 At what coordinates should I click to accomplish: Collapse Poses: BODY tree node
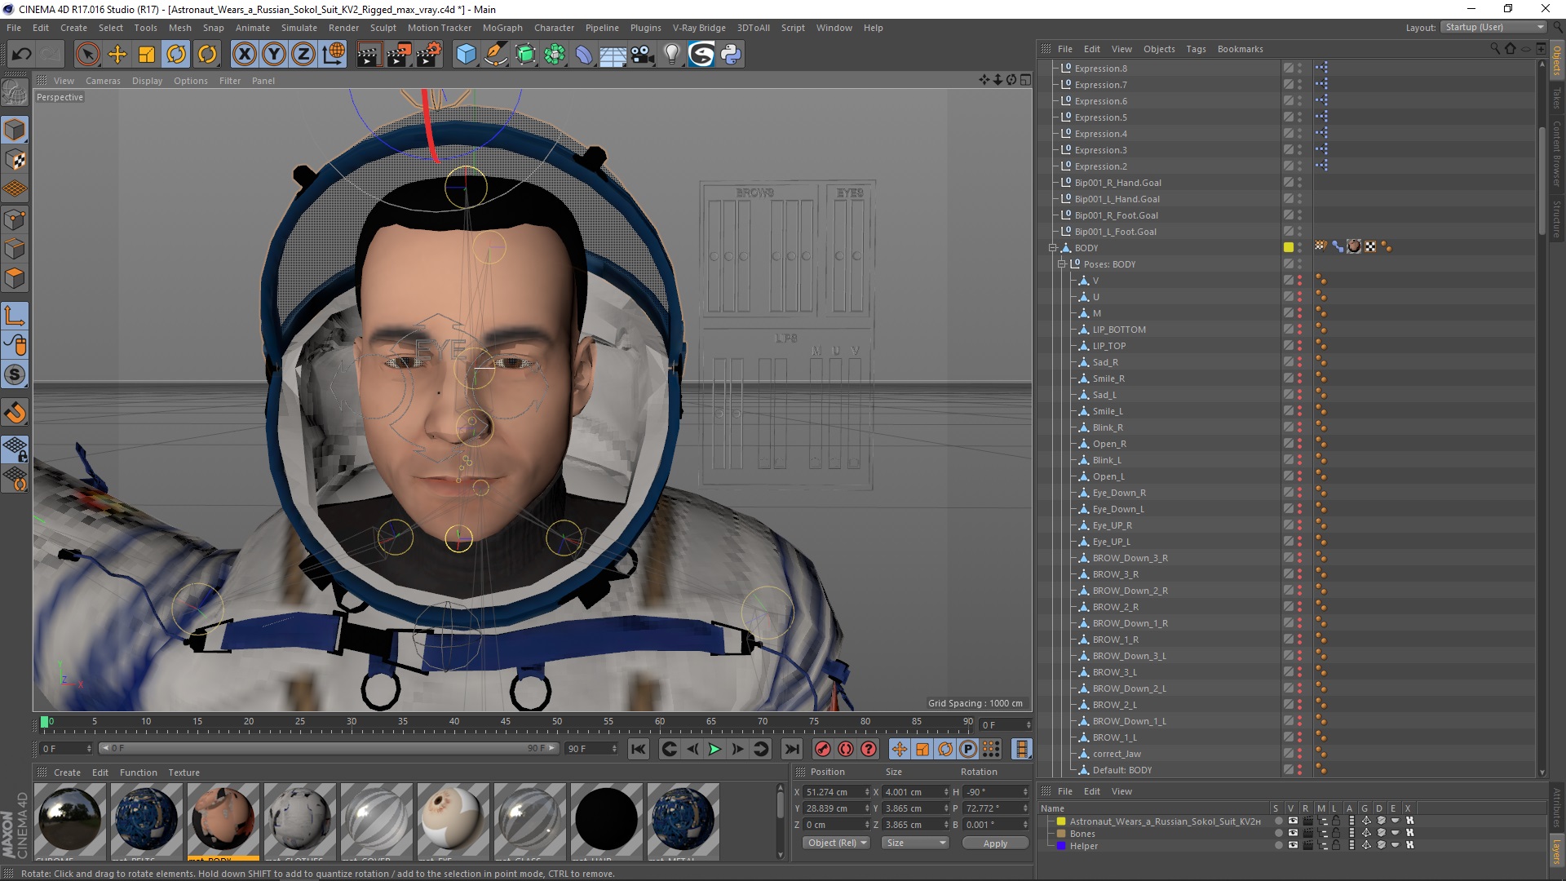pos(1061,264)
